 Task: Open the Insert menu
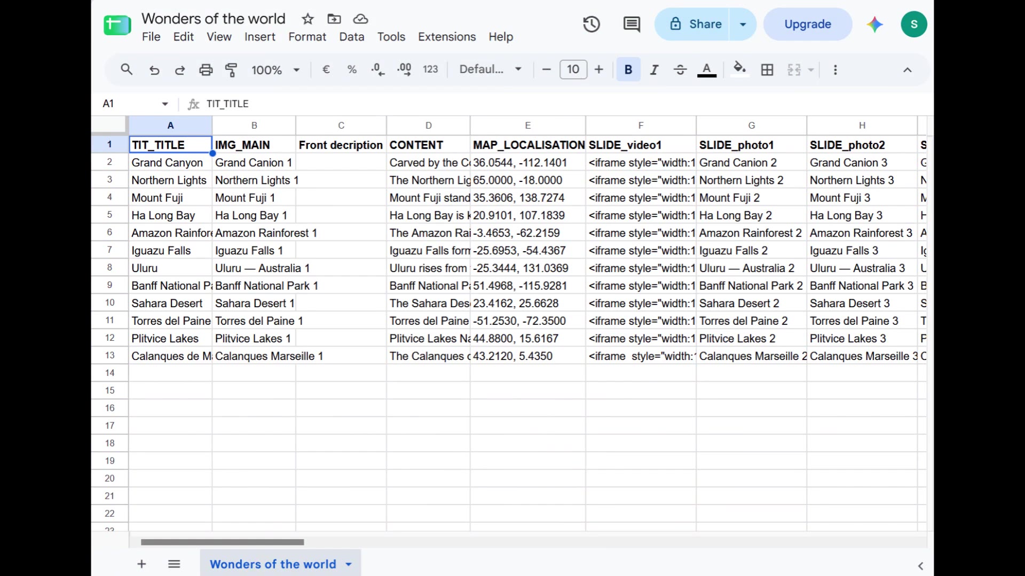[260, 37]
